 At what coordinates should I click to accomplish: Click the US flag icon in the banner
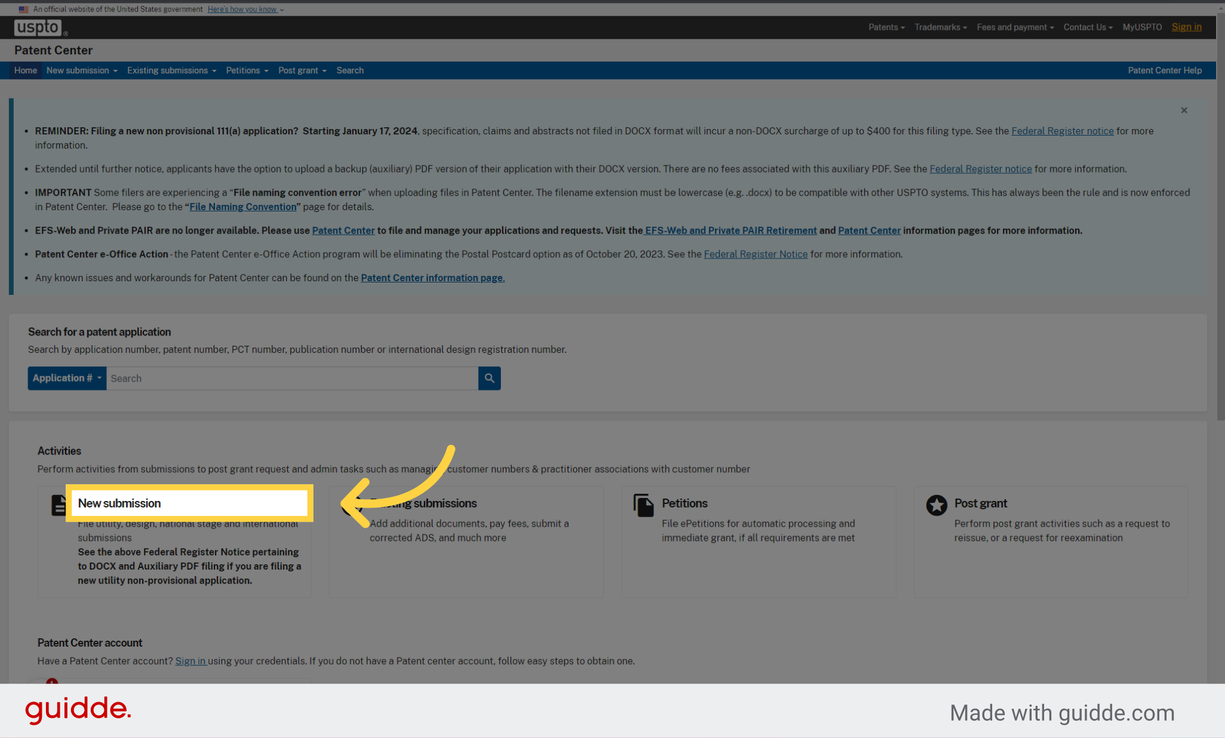click(x=24, y=9)
